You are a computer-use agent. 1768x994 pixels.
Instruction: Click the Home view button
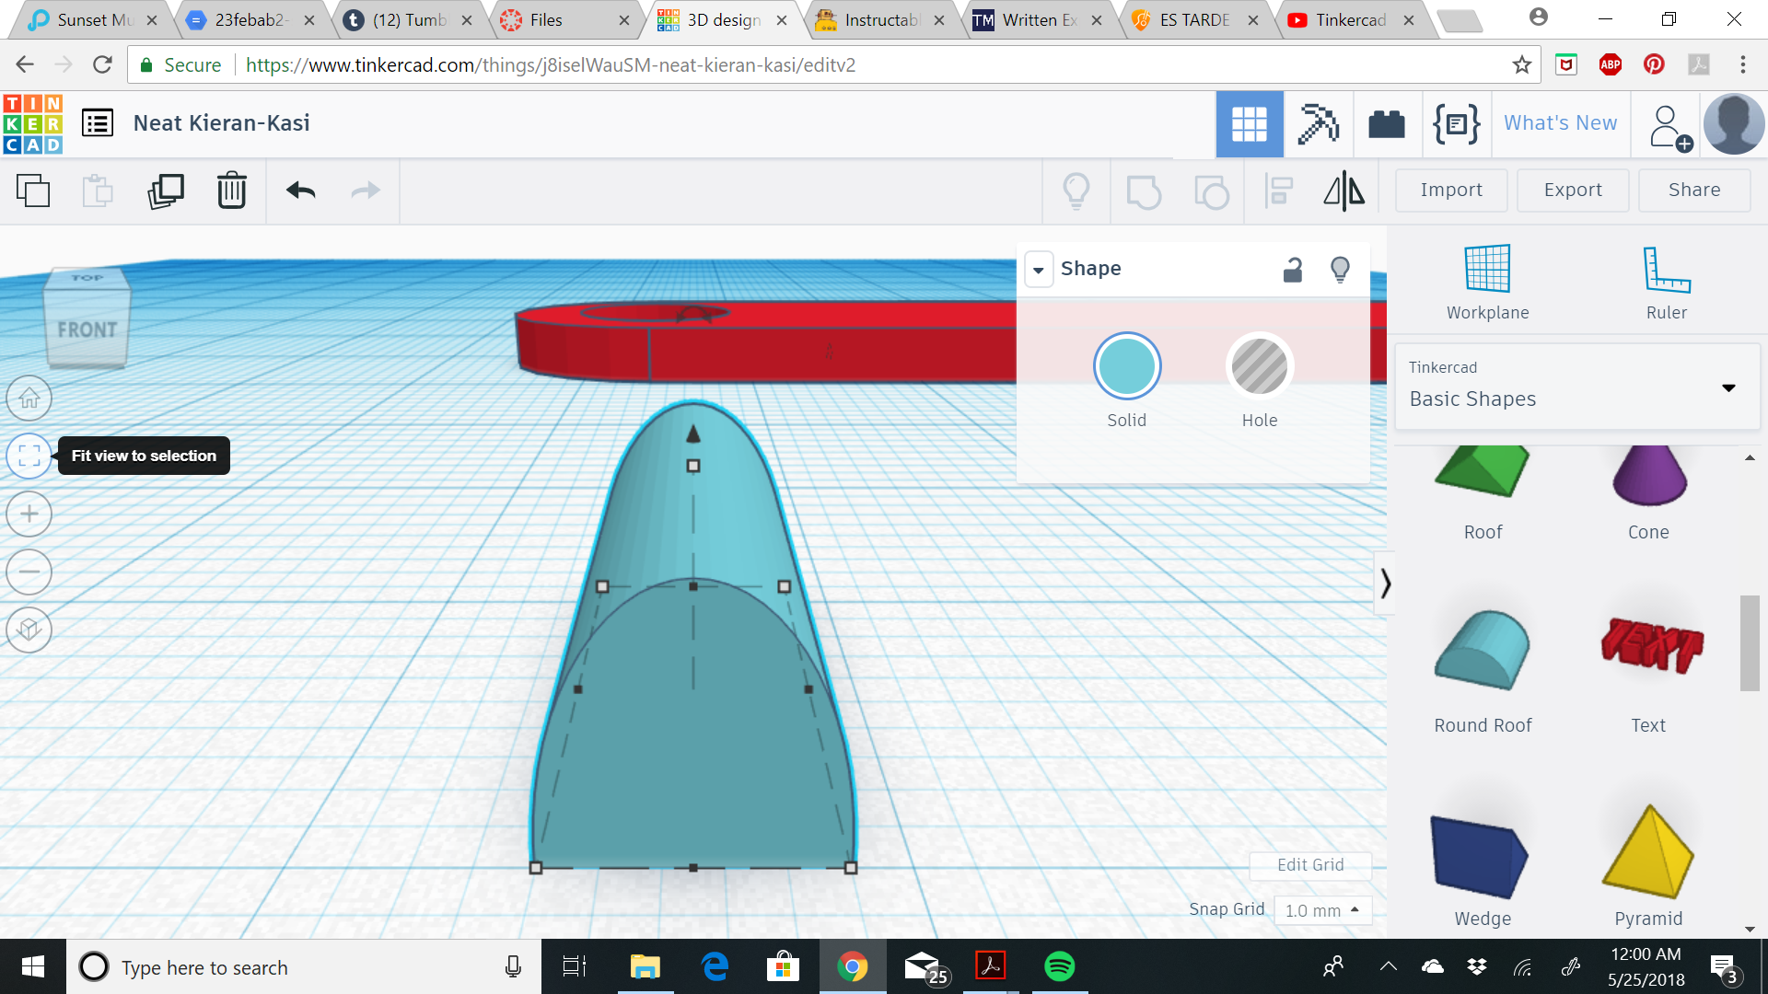(29, 399)
